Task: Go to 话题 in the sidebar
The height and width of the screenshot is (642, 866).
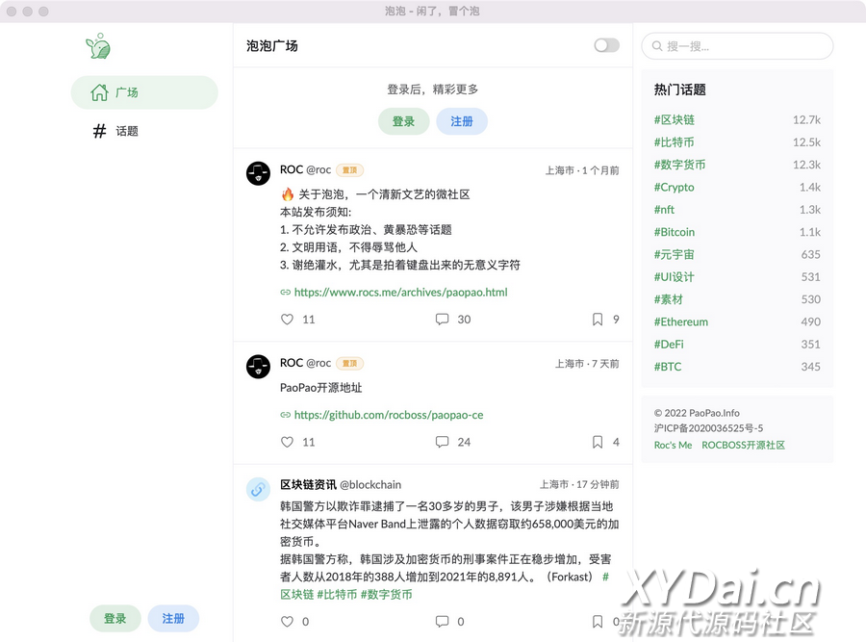Action: point(127,131)
